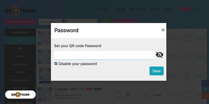The image size is (209, 104).
Task: Click the bell notification icon on Campaign 29ZP
Action: click(x=128, y=95)
